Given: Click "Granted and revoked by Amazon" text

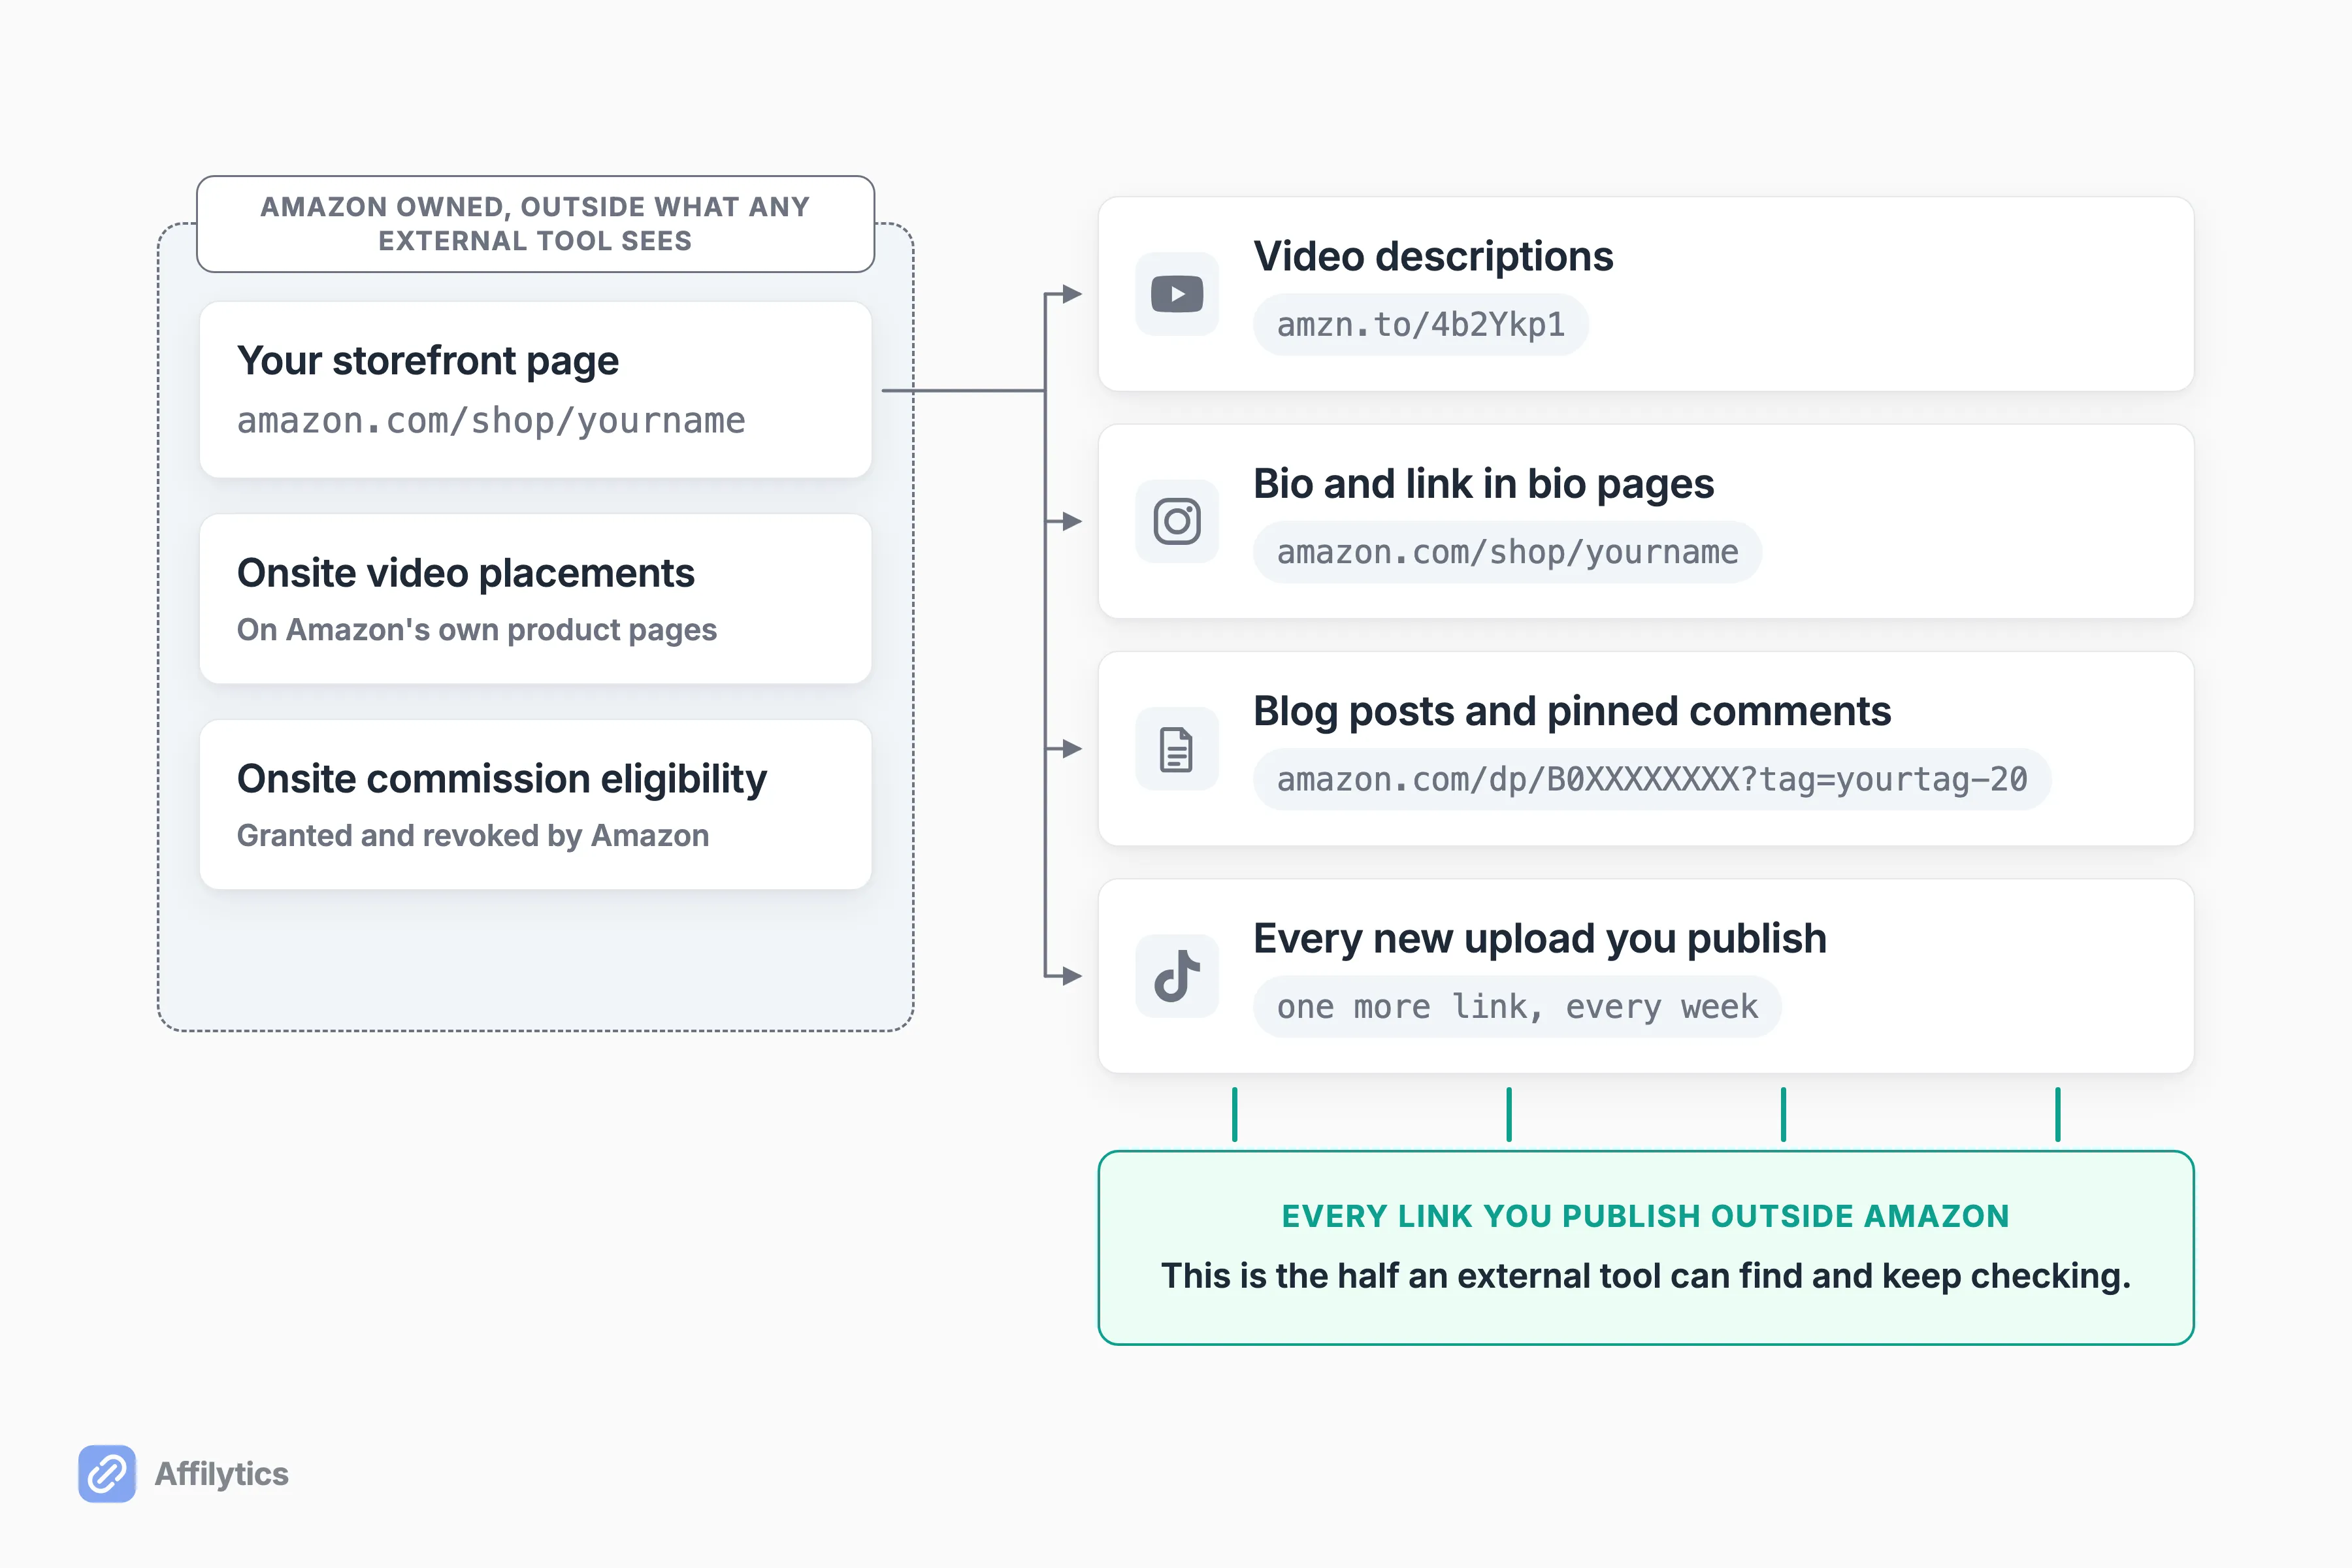Looking at the screenshot, I should coord(473,836).
